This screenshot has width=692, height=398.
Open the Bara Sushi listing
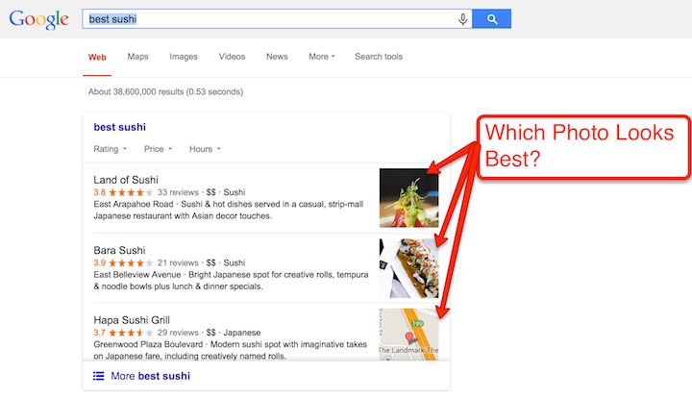[x=119, y=250]
